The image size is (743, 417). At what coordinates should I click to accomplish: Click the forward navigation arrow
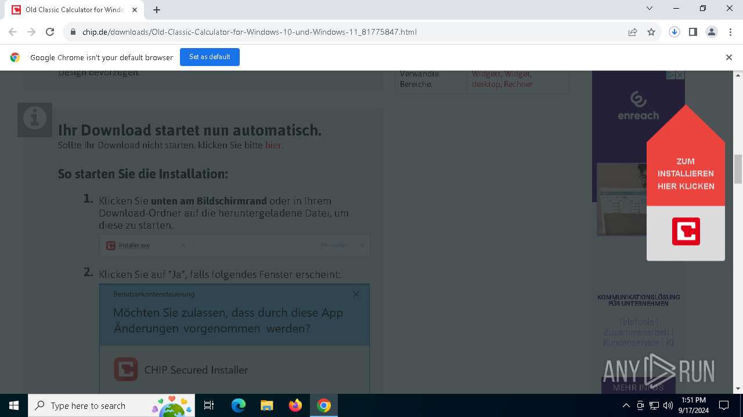tap(31, 32)
